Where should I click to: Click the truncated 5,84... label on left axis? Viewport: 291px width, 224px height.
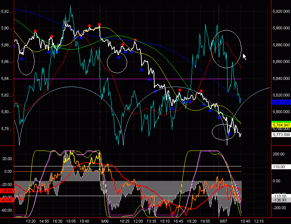6,78
